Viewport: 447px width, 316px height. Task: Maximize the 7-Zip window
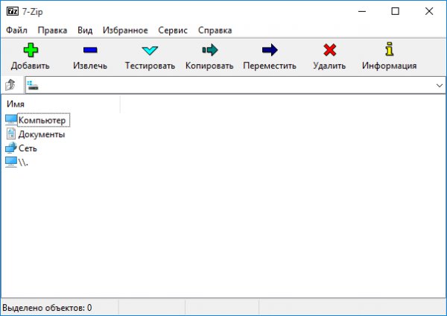395,11
